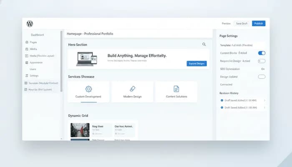The height and width of the screenshot is (167, 292).
Task: Click the Dynamic Grid heading
Action: 78,116
